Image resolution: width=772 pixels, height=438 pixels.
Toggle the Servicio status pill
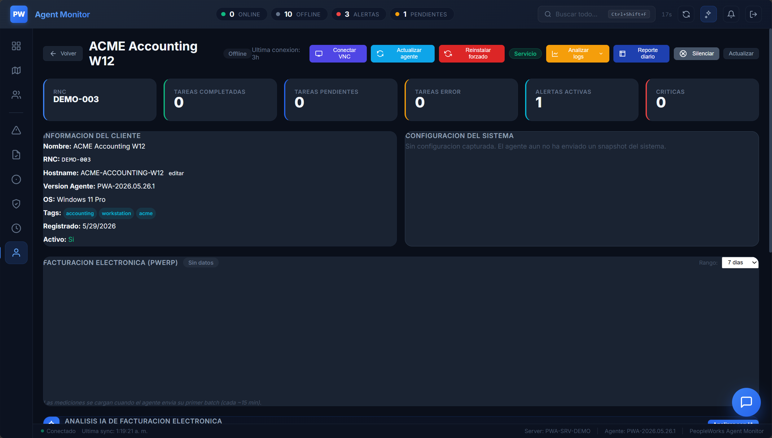(525, 54)
